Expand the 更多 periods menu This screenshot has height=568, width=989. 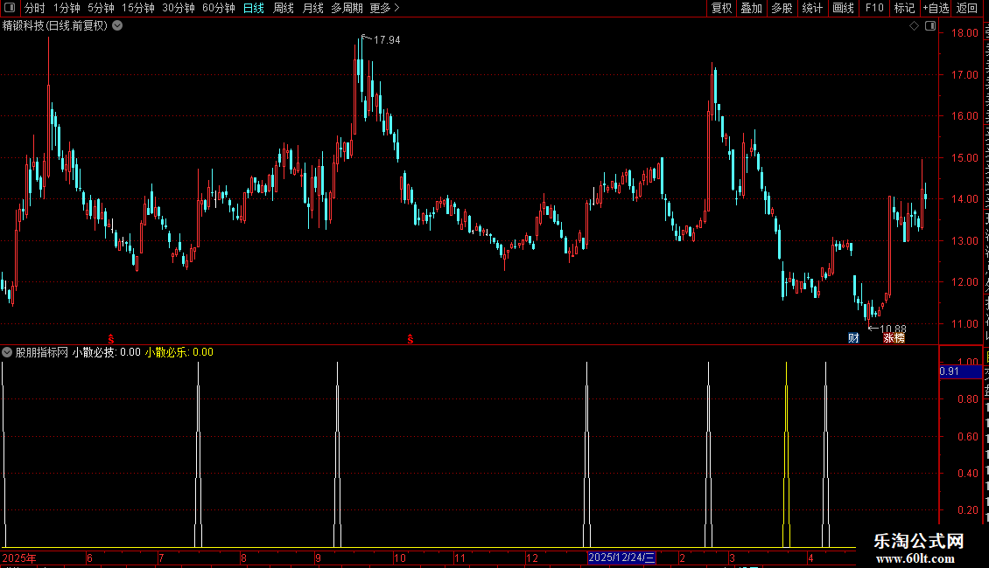point(385,8)
